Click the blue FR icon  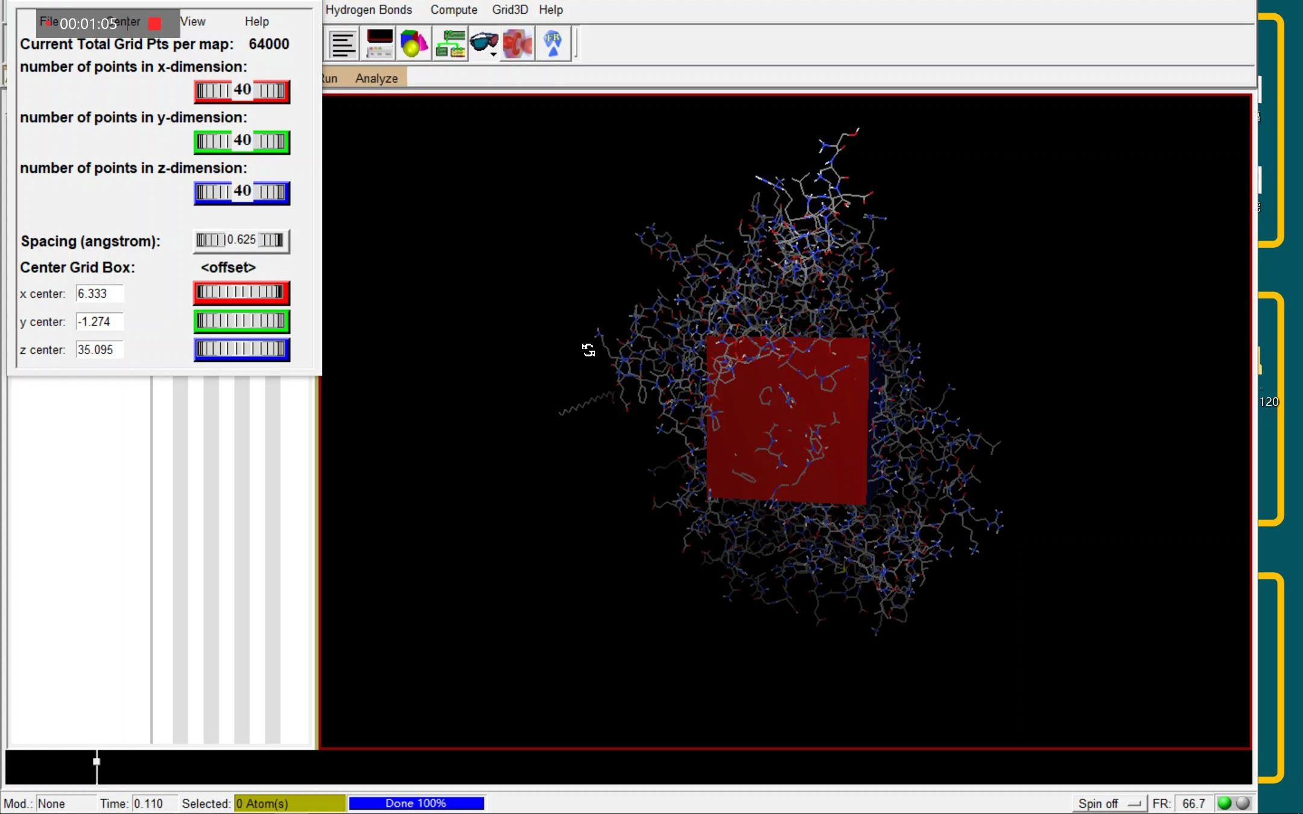[x=553, y=44]
